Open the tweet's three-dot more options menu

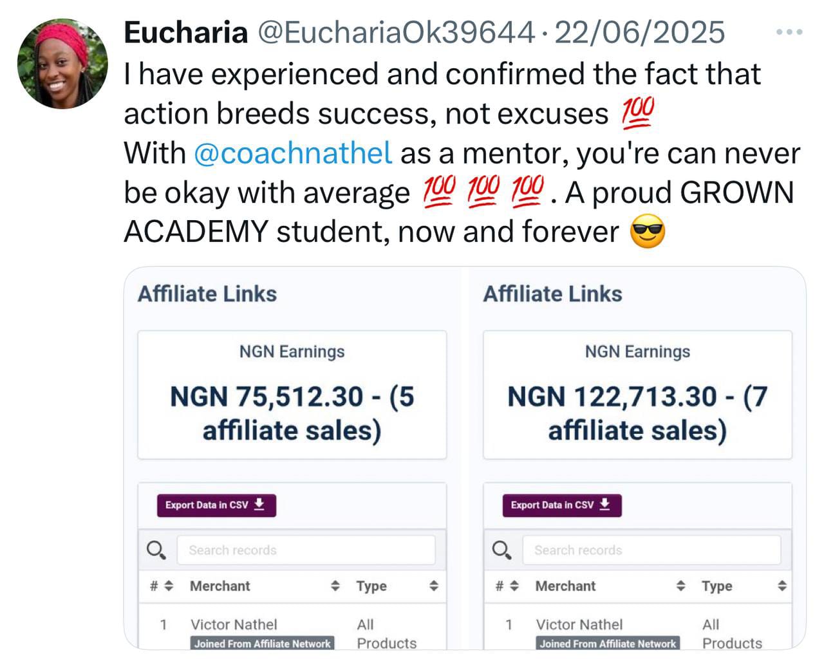[789, 32]
